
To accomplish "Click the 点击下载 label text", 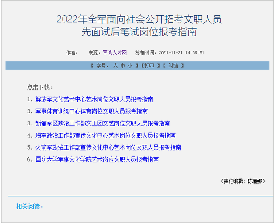I will pyautogui.click(x=40, y=87).
